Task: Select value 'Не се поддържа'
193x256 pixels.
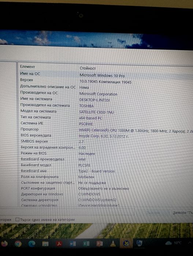Action: coord(92,183)
